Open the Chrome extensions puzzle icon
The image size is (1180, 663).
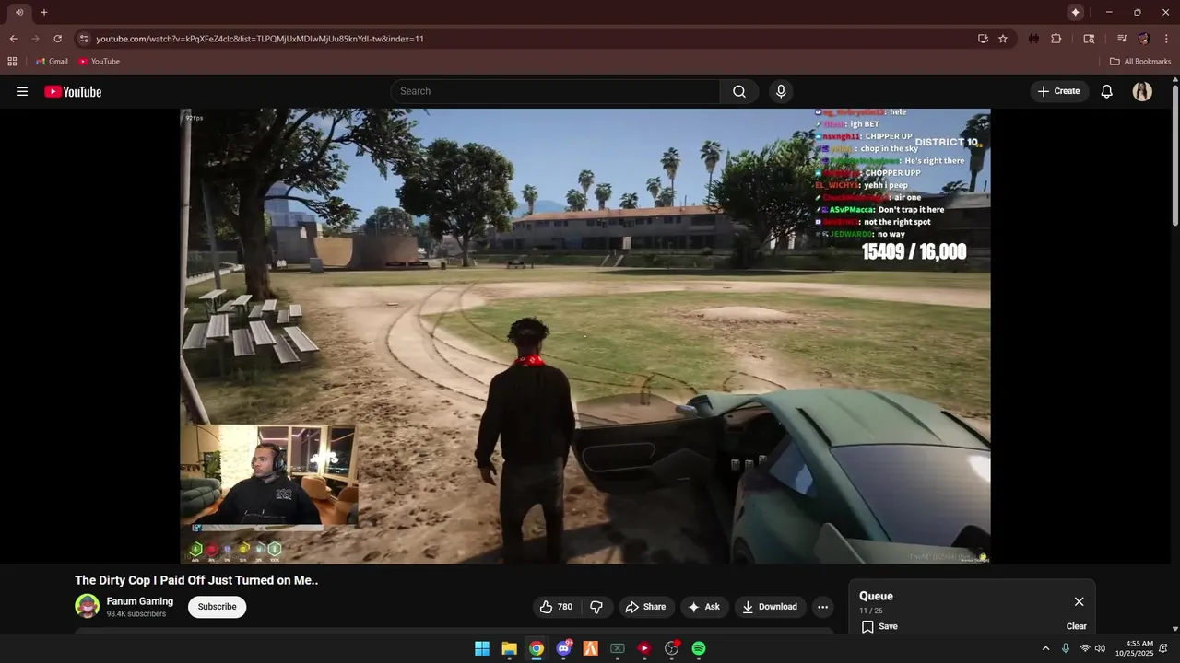click(x=1056, y=39)
